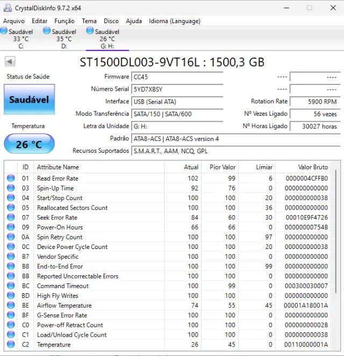
Task: Click raw value 00001A18001A of Airflow Temperature
Action: 306,305
